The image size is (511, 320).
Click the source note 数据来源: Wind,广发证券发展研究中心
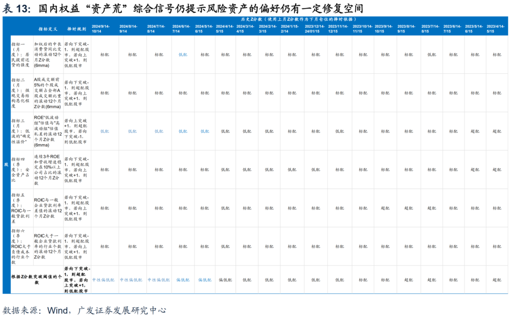(x=84, y=310)
